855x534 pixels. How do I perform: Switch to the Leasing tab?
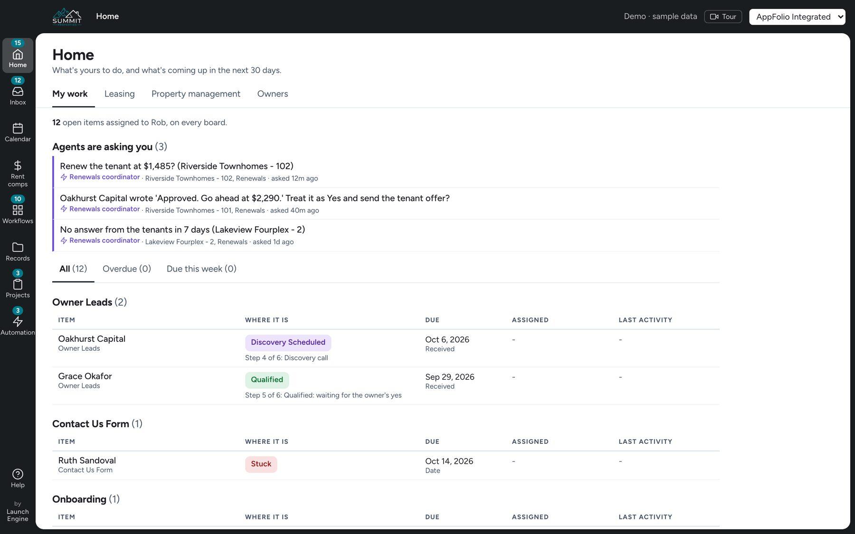[x=120, y=94]
